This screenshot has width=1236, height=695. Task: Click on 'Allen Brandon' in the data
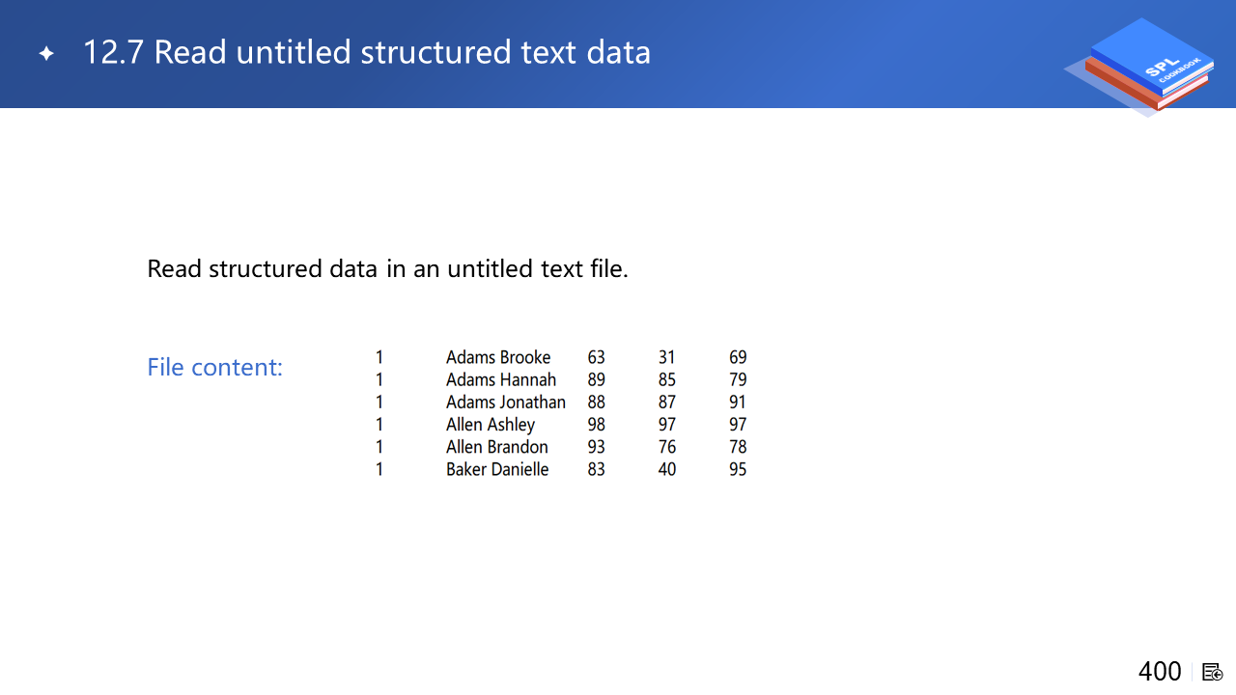497,447
